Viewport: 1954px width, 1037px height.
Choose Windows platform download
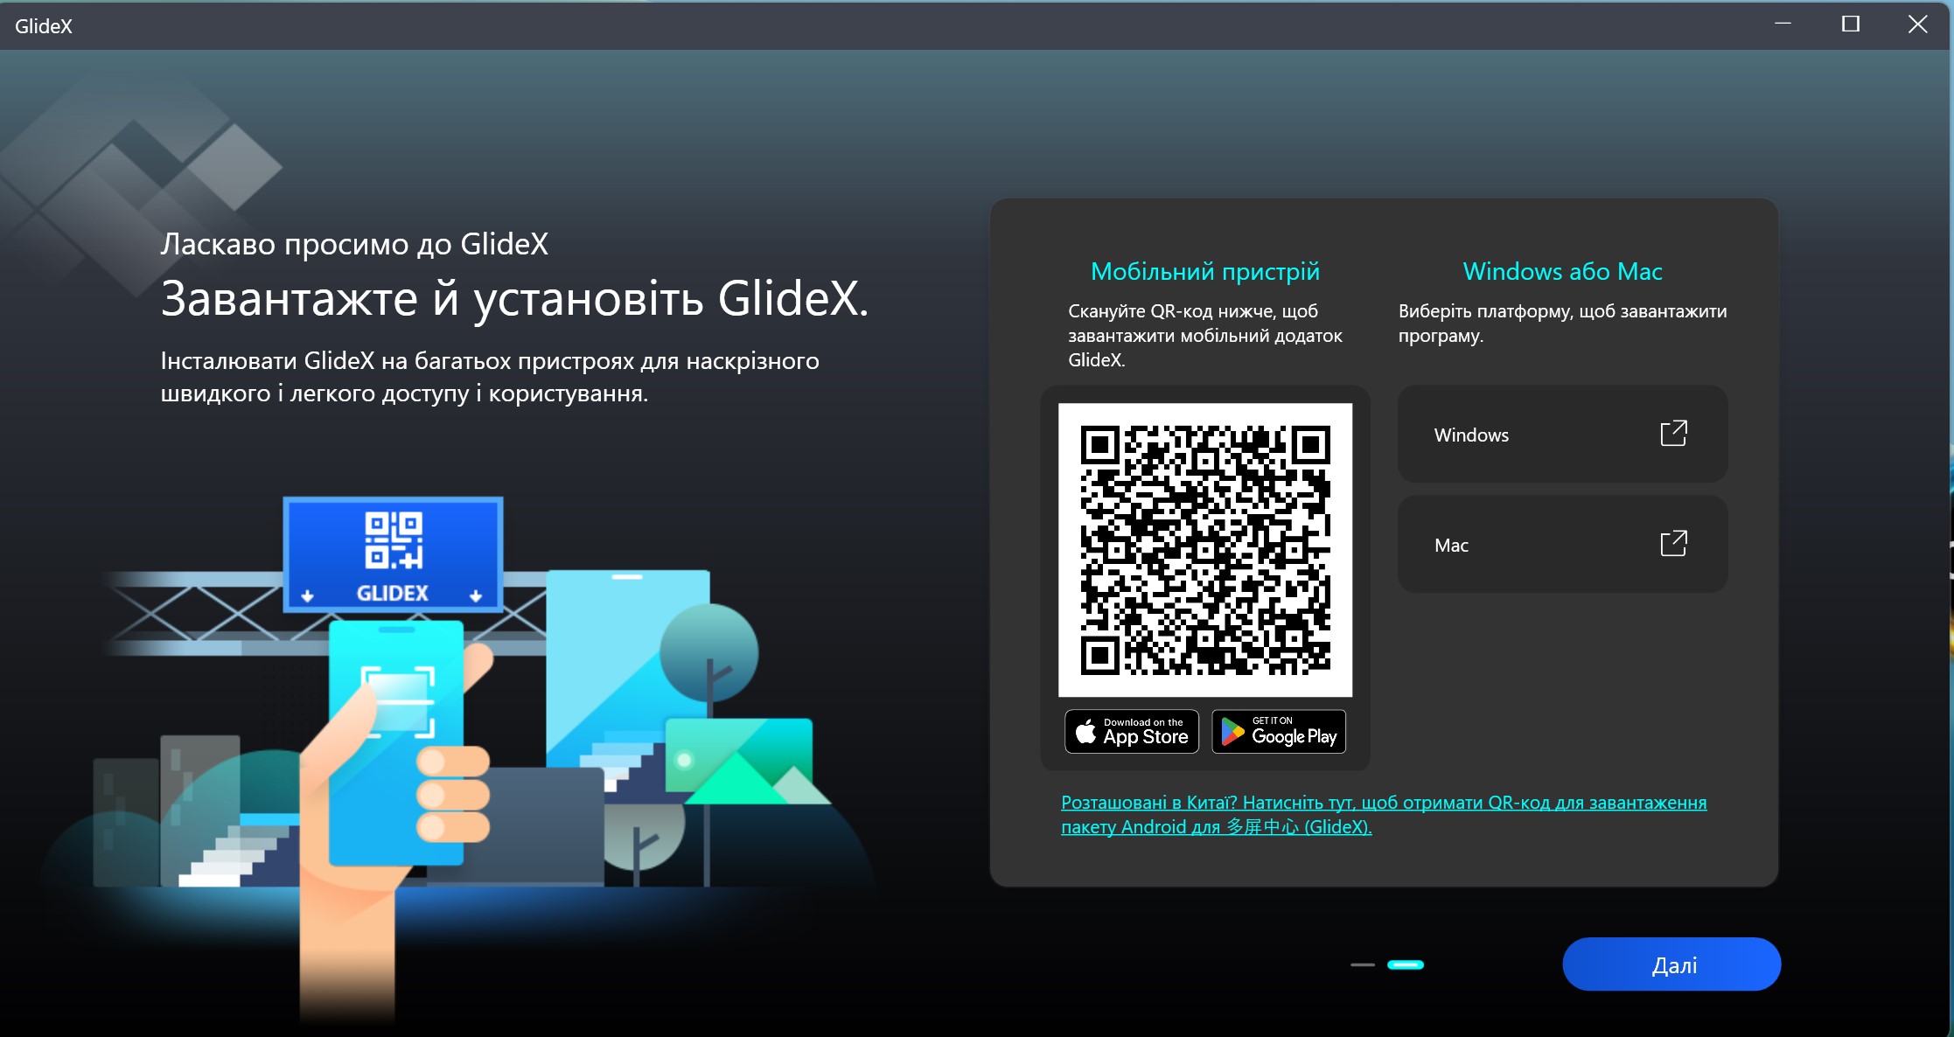tap(1562, 435)
